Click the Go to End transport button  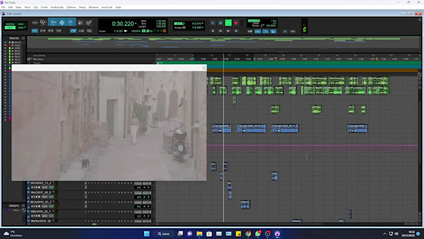click(236, 31)
